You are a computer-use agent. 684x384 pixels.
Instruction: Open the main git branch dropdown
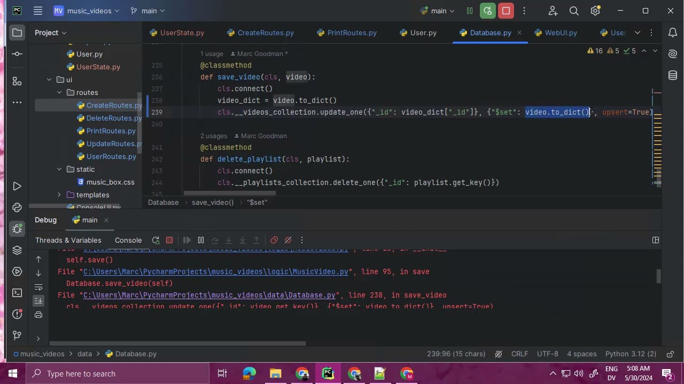[x=147, y=11]
